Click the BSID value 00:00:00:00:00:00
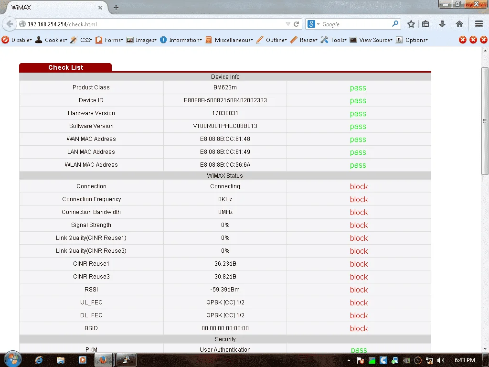 click(225, 328)
